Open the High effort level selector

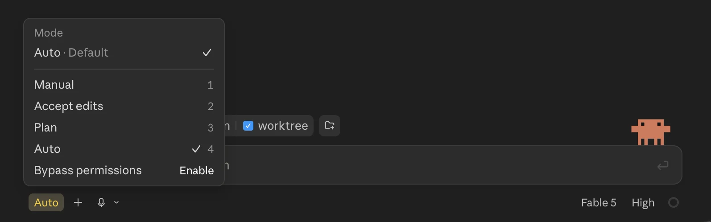(643, 203)
